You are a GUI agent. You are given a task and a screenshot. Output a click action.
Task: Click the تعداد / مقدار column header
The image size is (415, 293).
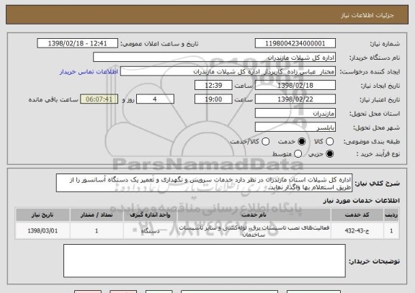pyautogui.click(x=97, y=215)
